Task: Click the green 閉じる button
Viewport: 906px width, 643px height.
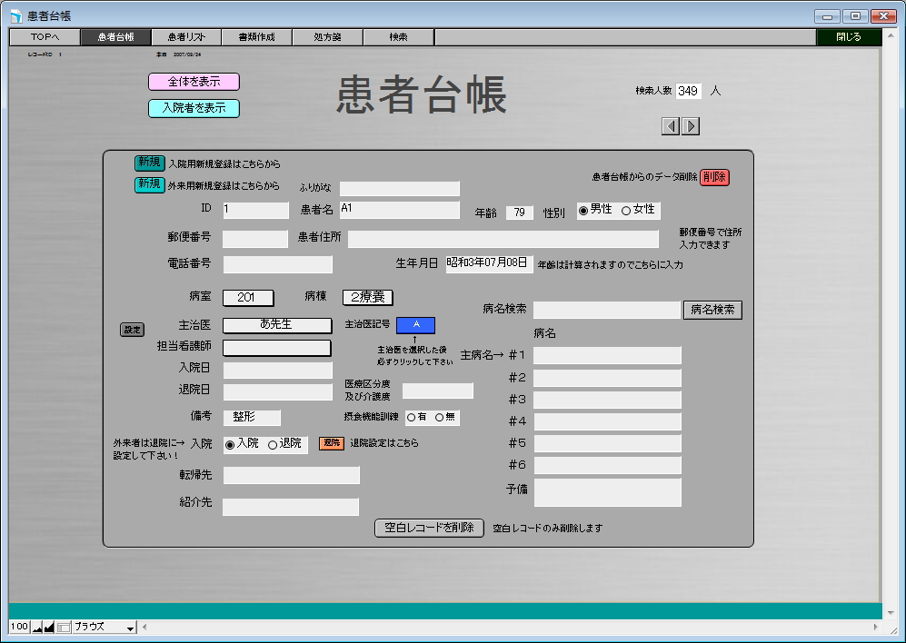Action: click(x=849, y=37)
